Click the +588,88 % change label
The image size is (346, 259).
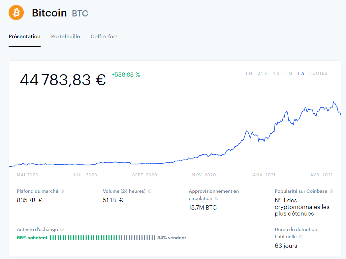click(x=126, y=75)
